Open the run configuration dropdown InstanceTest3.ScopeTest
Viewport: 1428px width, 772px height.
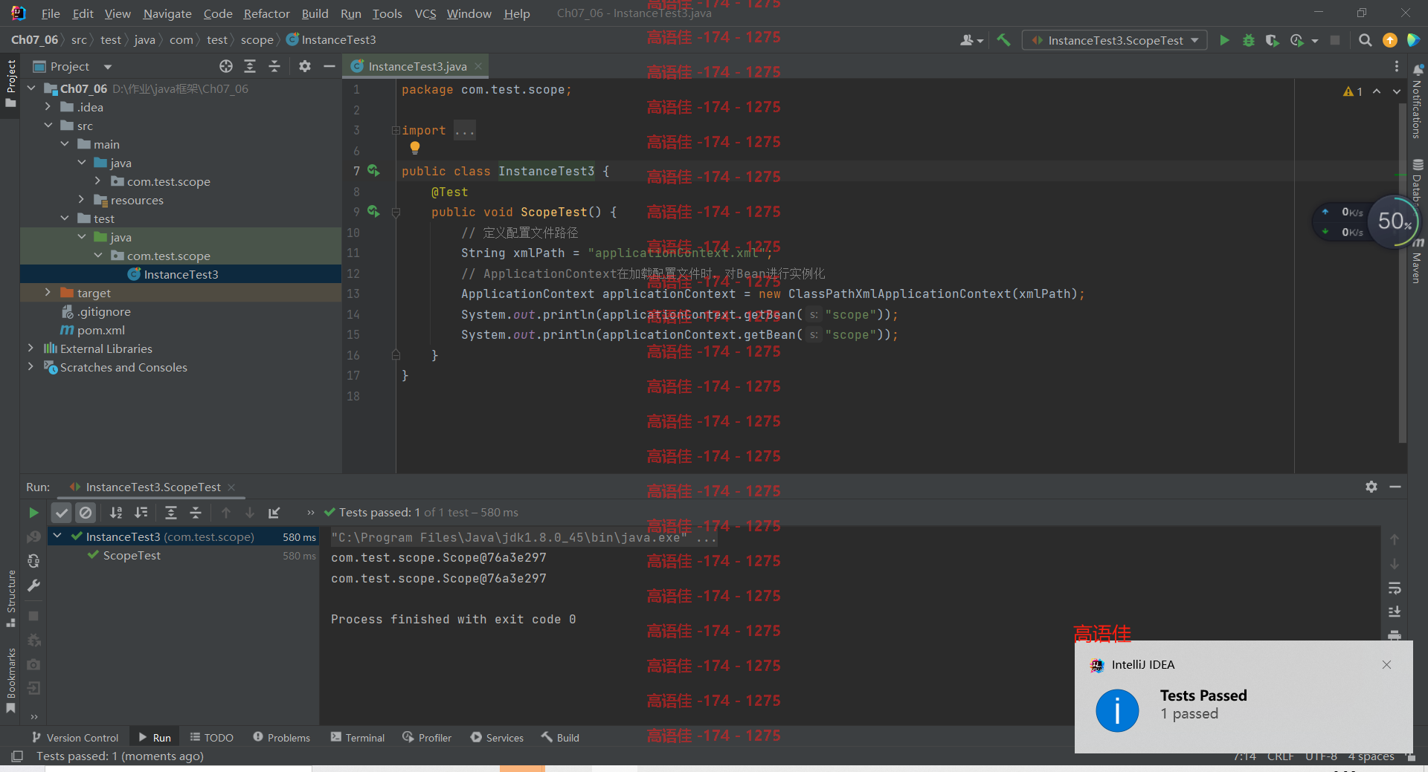coord(1115,40)
